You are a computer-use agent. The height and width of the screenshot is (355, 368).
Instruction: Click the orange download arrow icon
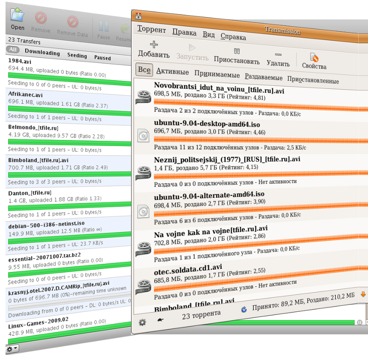(x=363, y=294)
